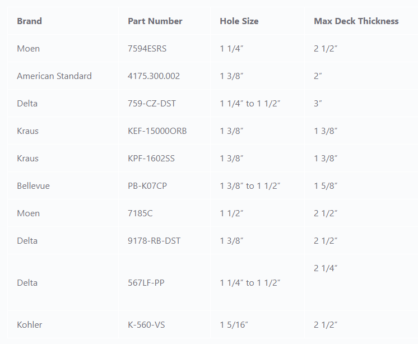Select Kraus part KEF-15000ORB

pos(157,131)
